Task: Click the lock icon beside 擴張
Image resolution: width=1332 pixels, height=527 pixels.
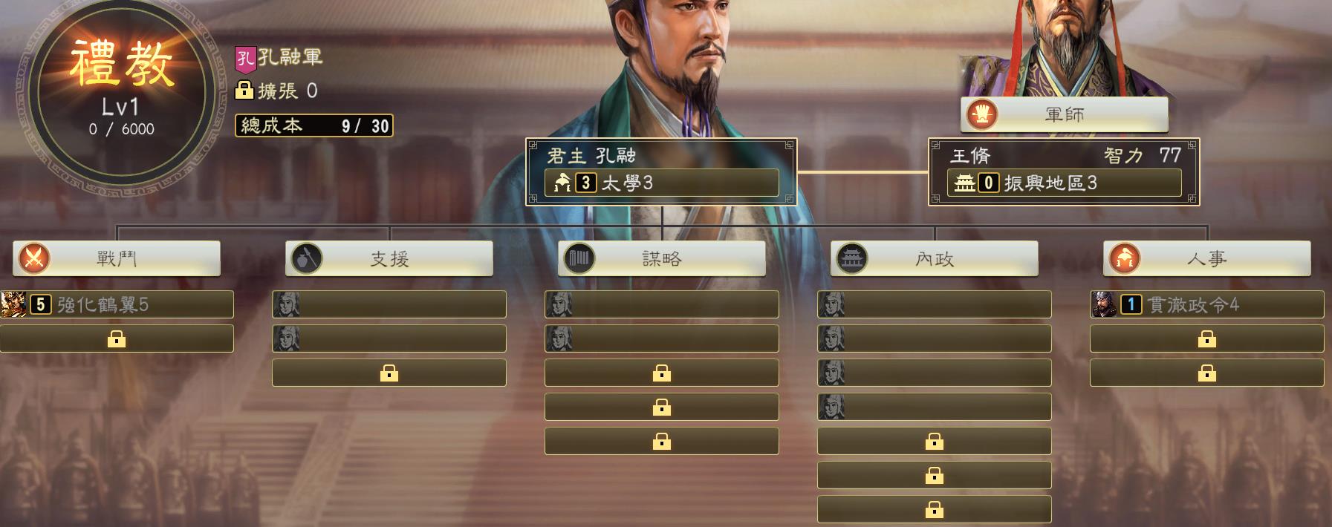Action: click(244, 91)
